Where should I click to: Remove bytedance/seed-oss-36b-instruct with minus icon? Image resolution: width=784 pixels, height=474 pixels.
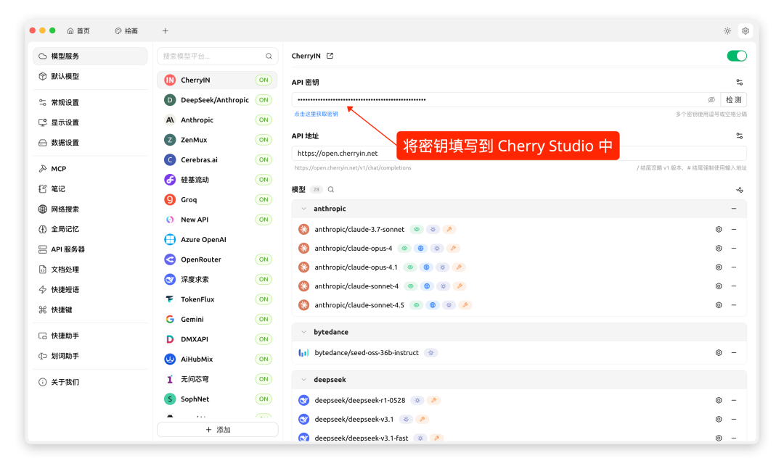click(x=733, y=353)
